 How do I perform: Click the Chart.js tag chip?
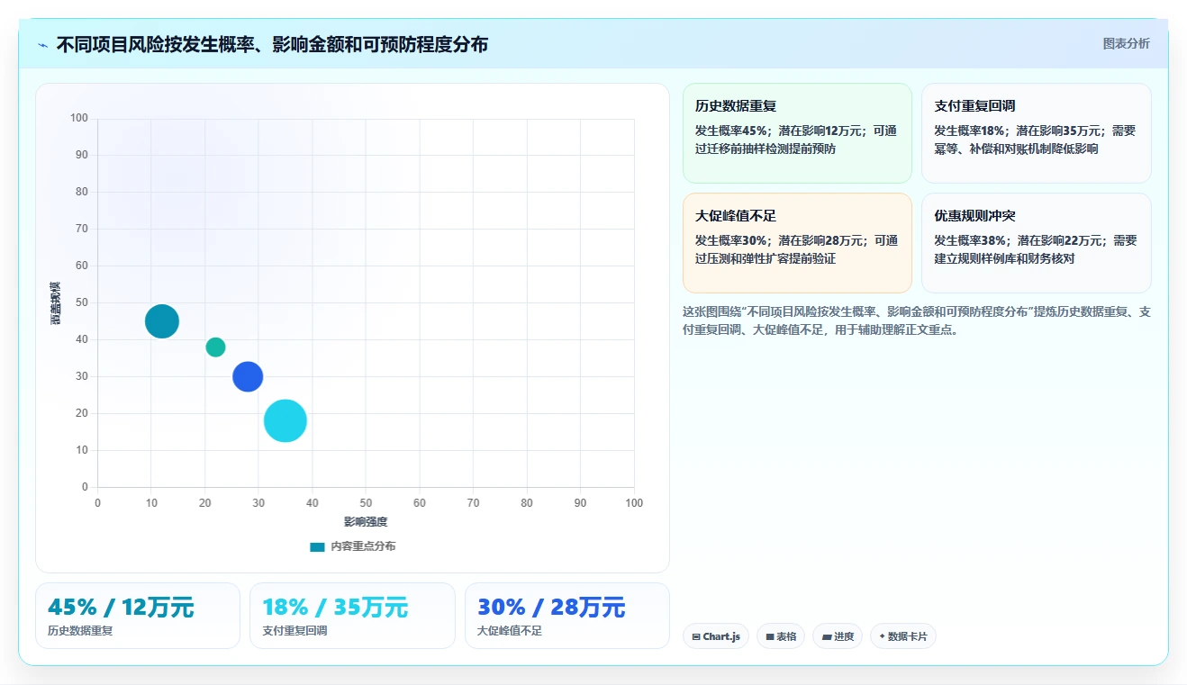coord(716,636)
